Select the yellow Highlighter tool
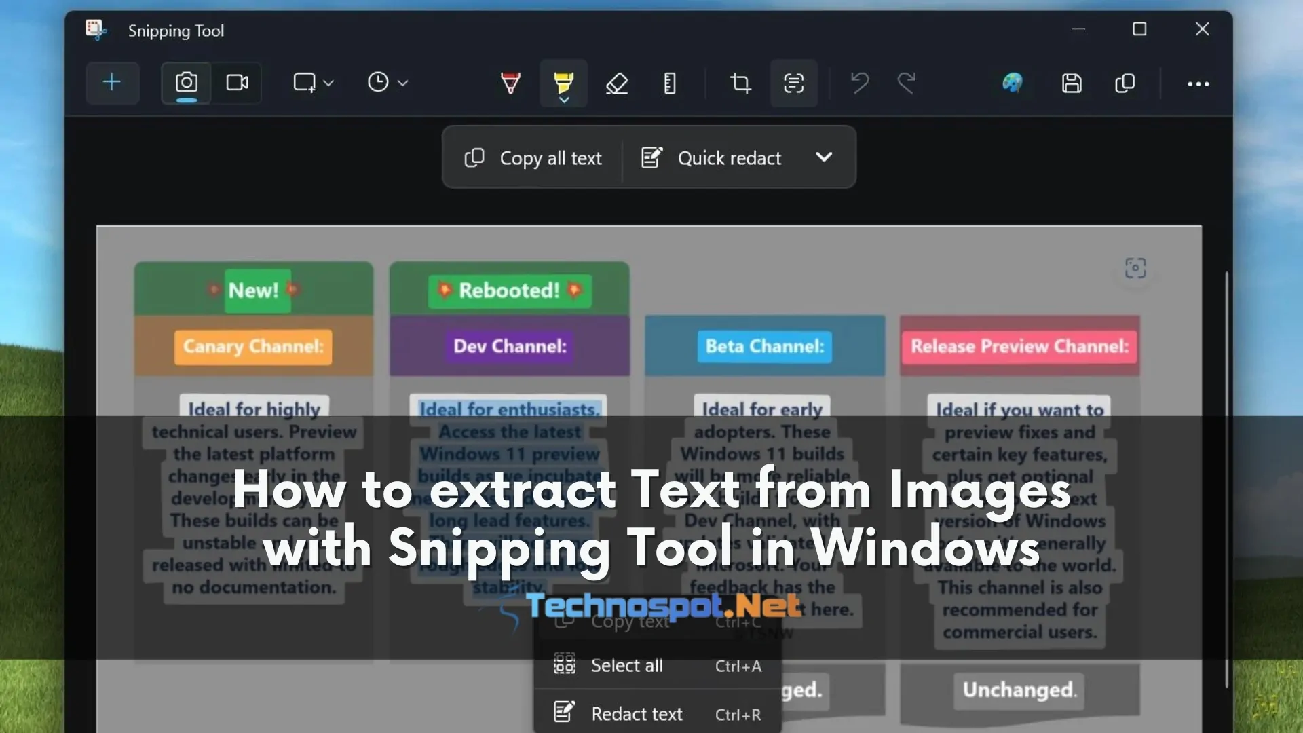 point(563,81)
